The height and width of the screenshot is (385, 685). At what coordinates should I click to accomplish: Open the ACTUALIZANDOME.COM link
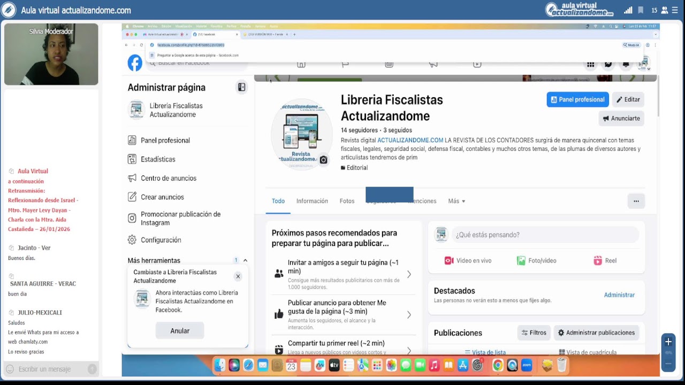click(410, 140)
